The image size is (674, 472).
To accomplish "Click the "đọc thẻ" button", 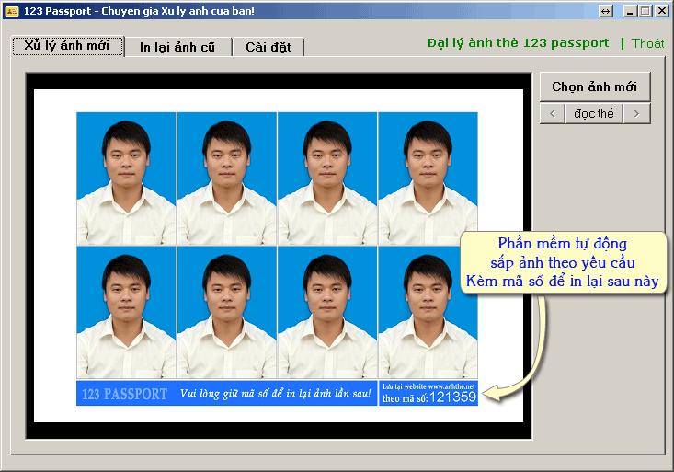I will (594, 113).
